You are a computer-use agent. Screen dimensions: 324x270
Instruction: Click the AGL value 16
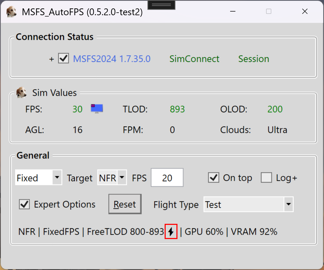78,130
